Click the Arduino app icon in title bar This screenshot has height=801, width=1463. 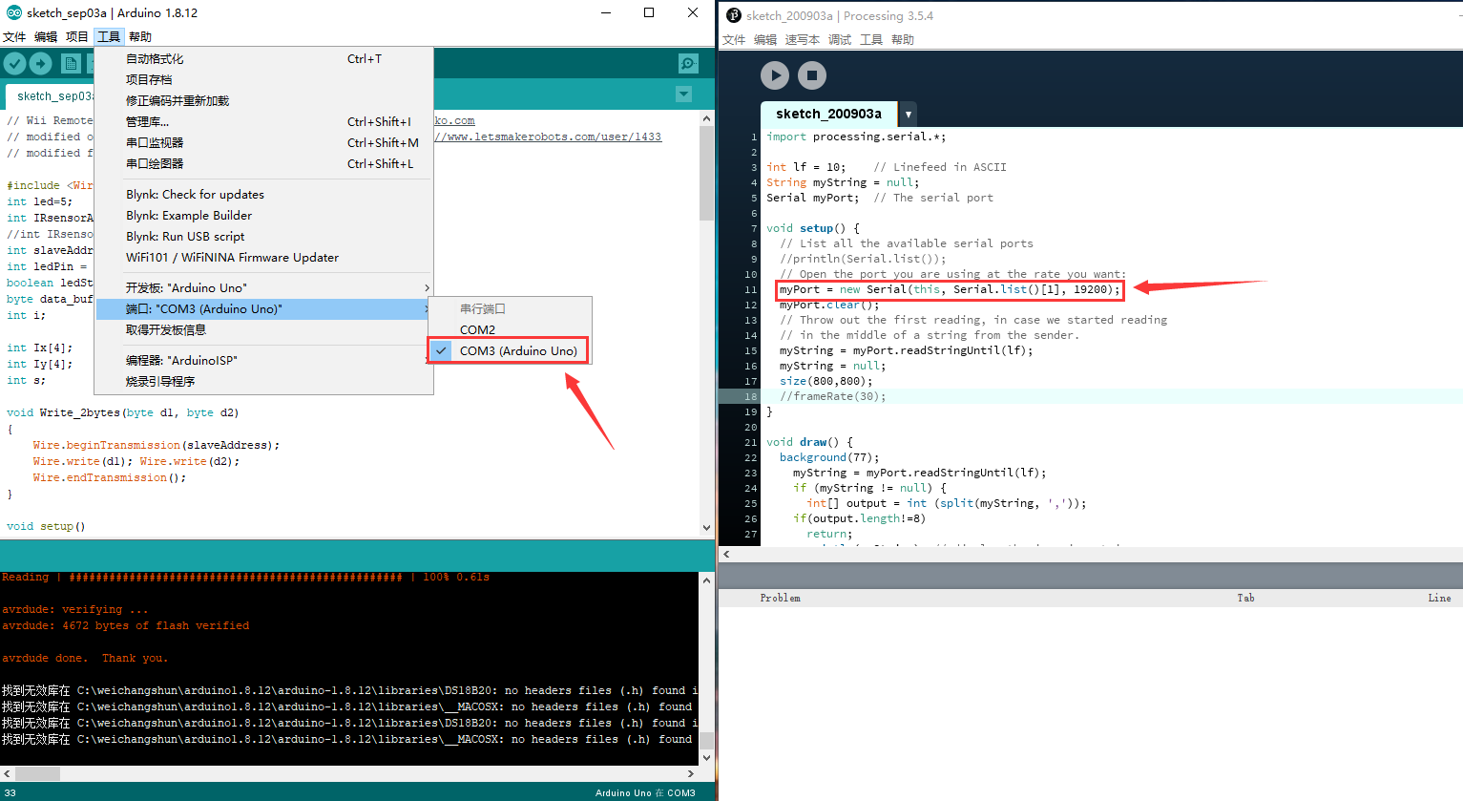[14, 12]
